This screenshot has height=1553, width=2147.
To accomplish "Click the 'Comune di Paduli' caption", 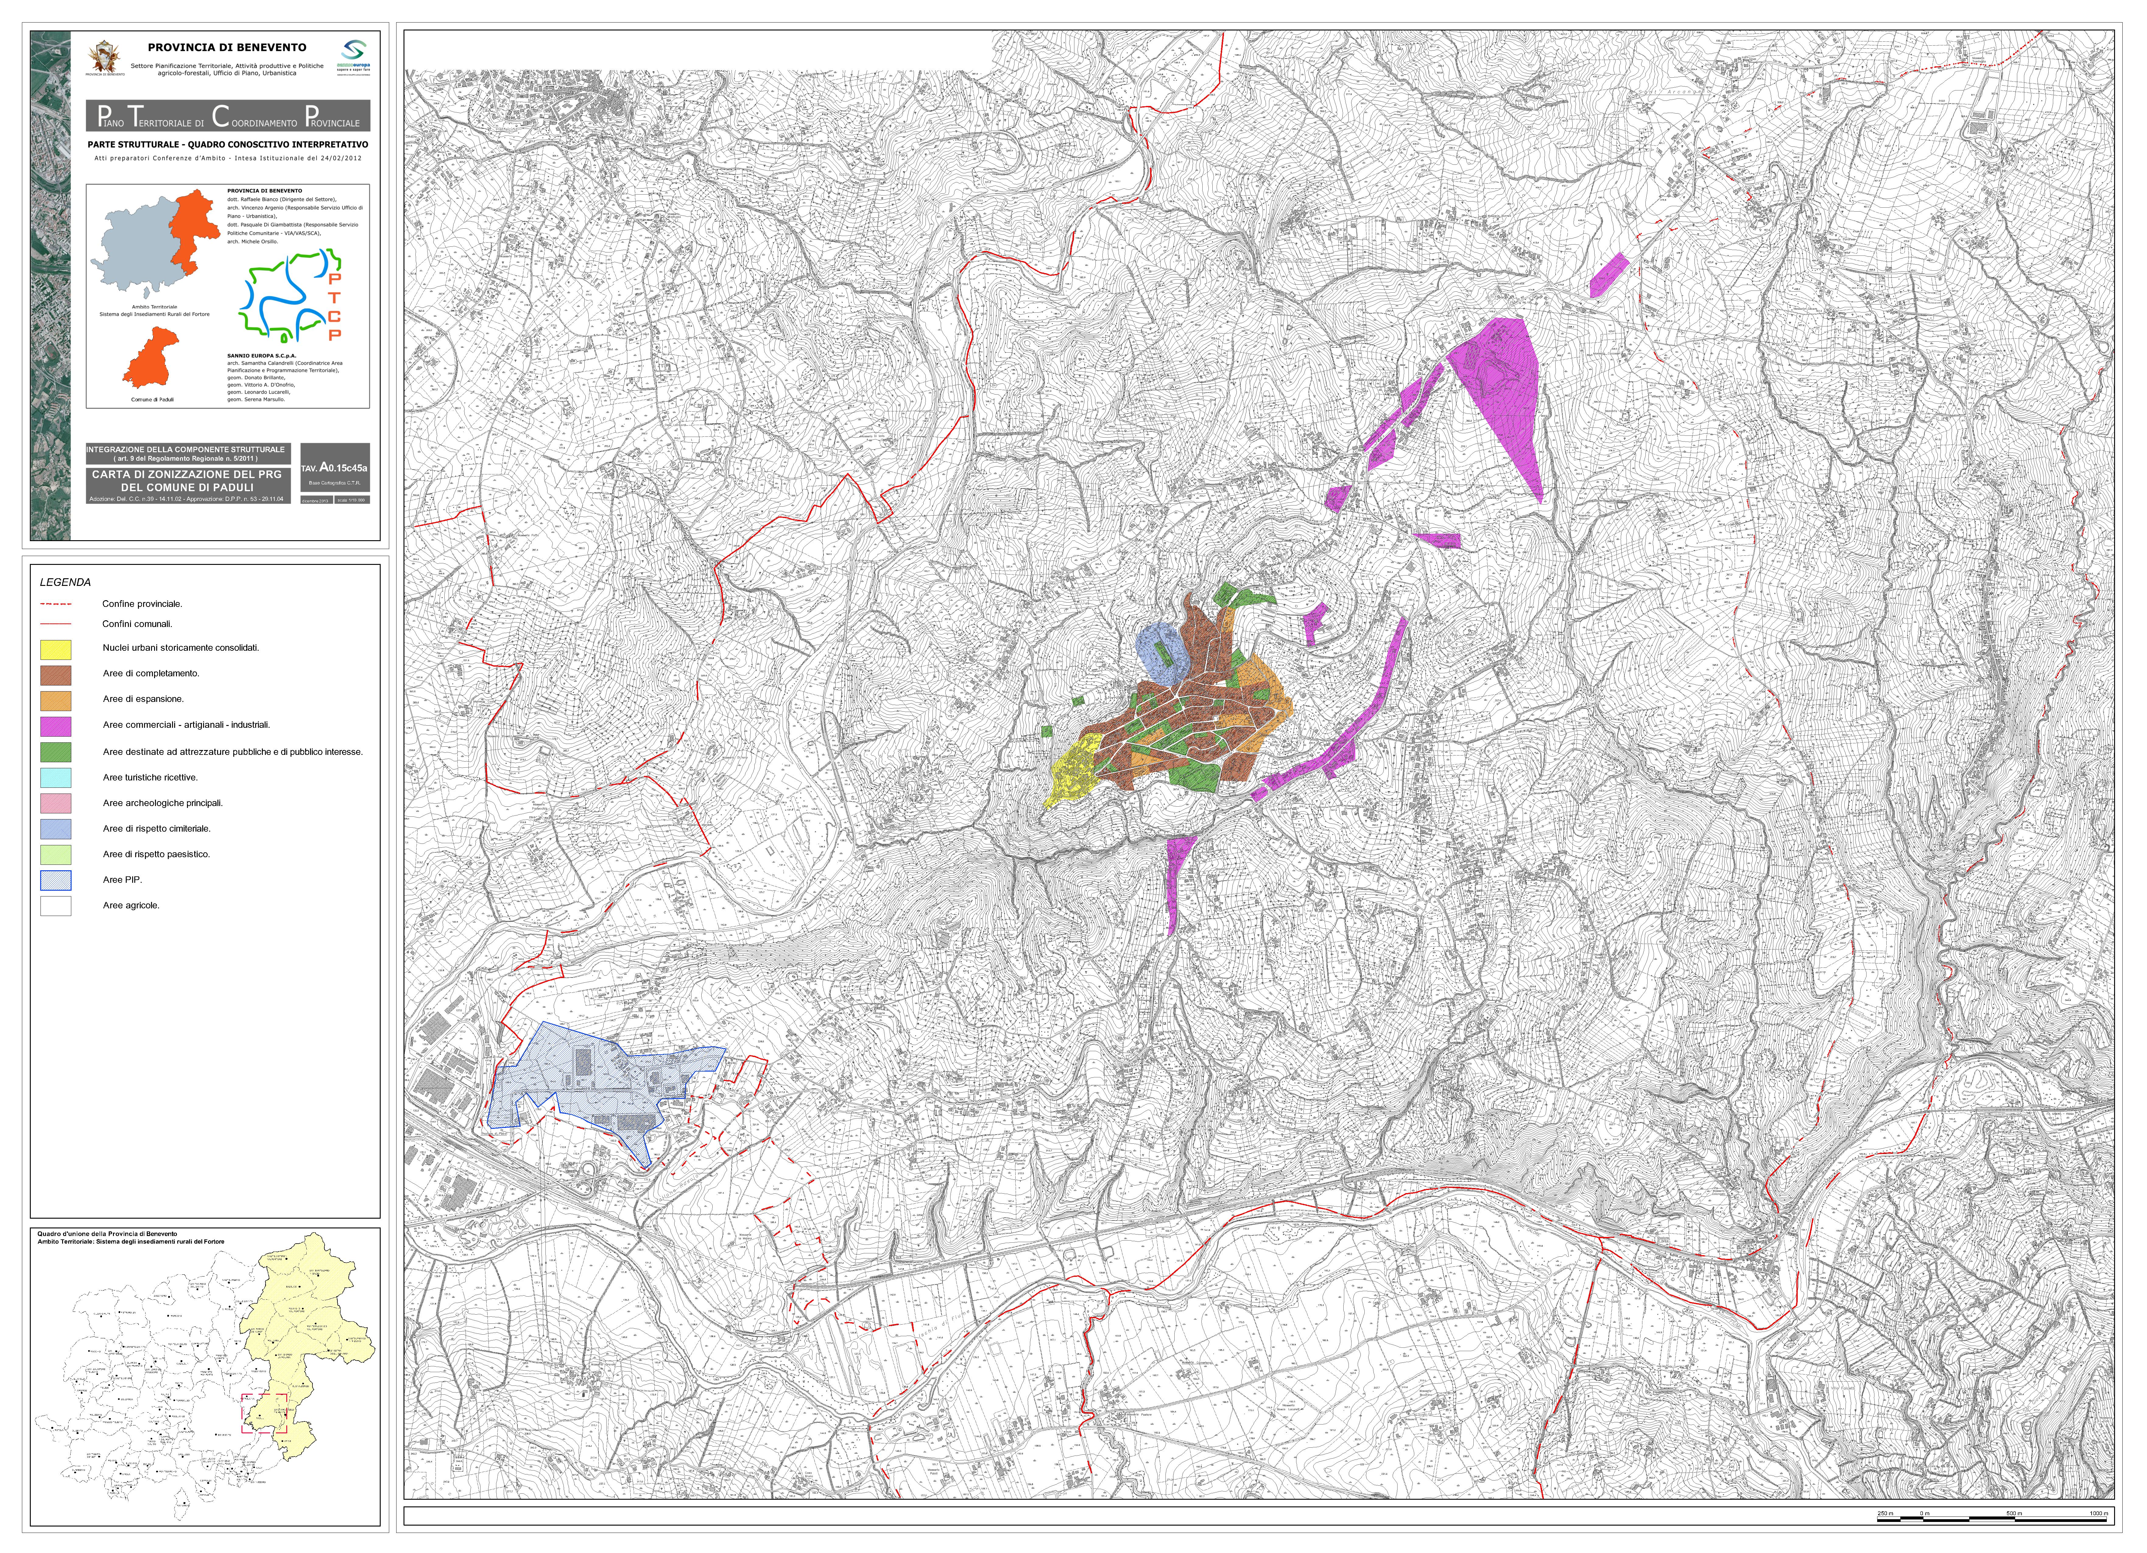I will [x=152, y=400].
